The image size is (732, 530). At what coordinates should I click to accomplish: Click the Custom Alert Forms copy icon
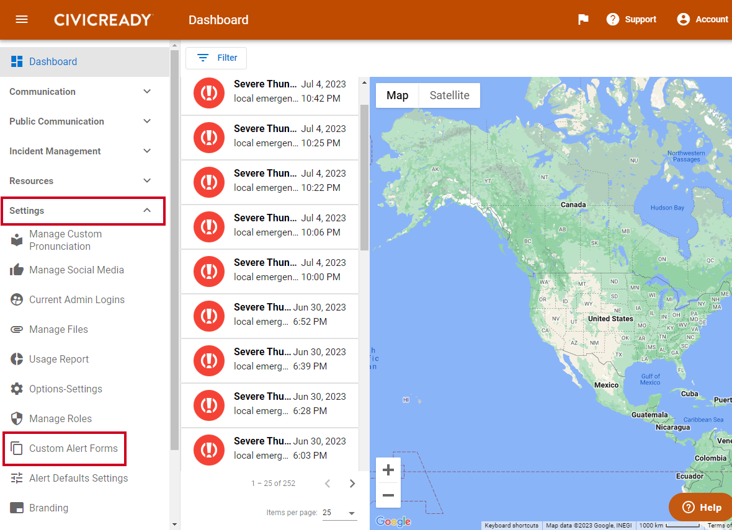pyautogui.click(x=17, y=448)
